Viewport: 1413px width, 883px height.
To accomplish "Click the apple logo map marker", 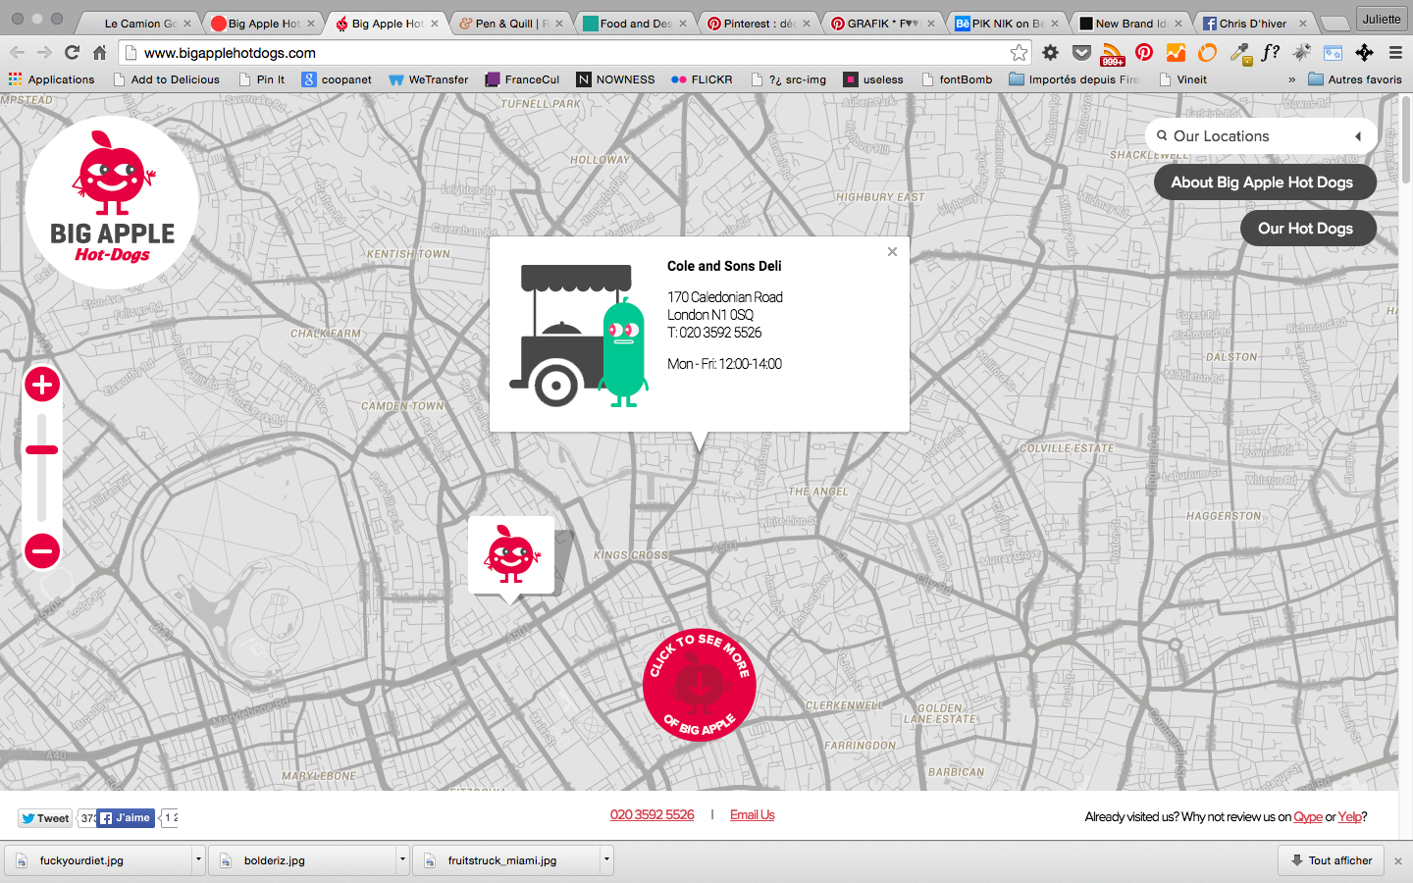I will pyautogui.click(x=511, y=555).
